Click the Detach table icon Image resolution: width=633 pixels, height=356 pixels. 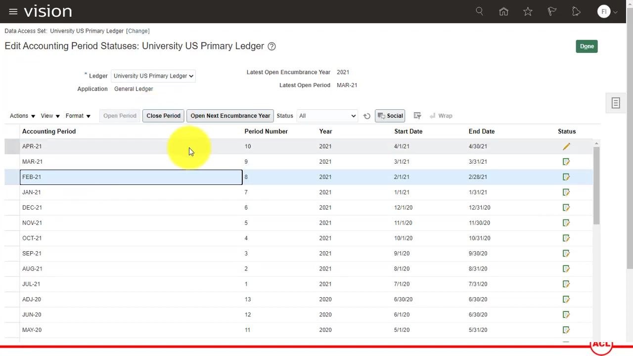pos(417,116)
